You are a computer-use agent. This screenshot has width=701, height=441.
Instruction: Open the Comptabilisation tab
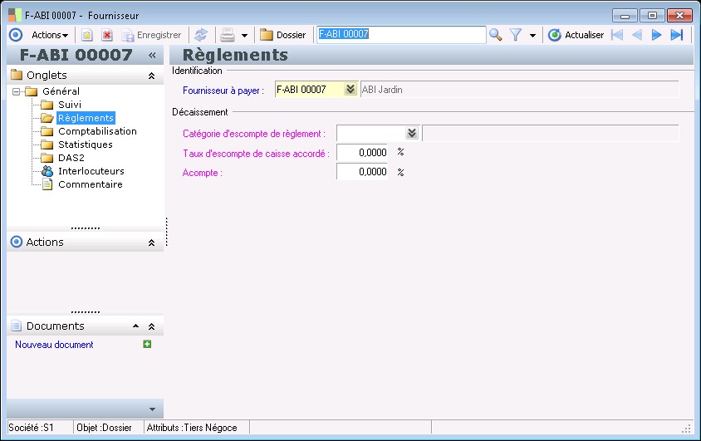click(97, 131)
